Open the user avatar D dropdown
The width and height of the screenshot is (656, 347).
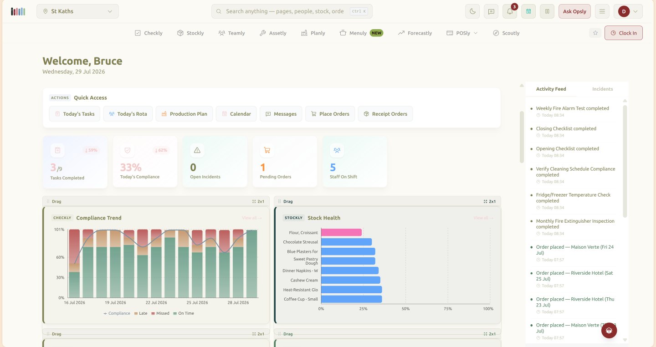tap(628, 11)
